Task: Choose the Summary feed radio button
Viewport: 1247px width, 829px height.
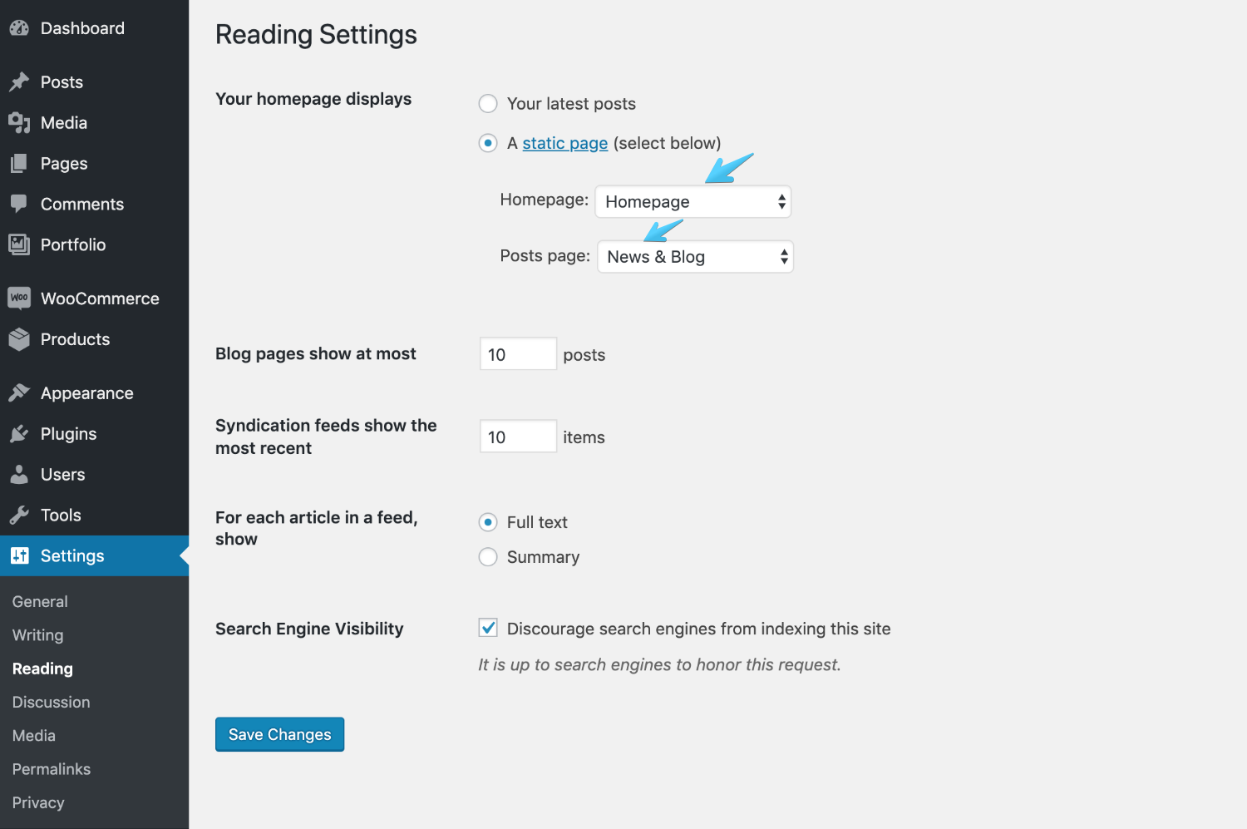Action: pos(488,557)
